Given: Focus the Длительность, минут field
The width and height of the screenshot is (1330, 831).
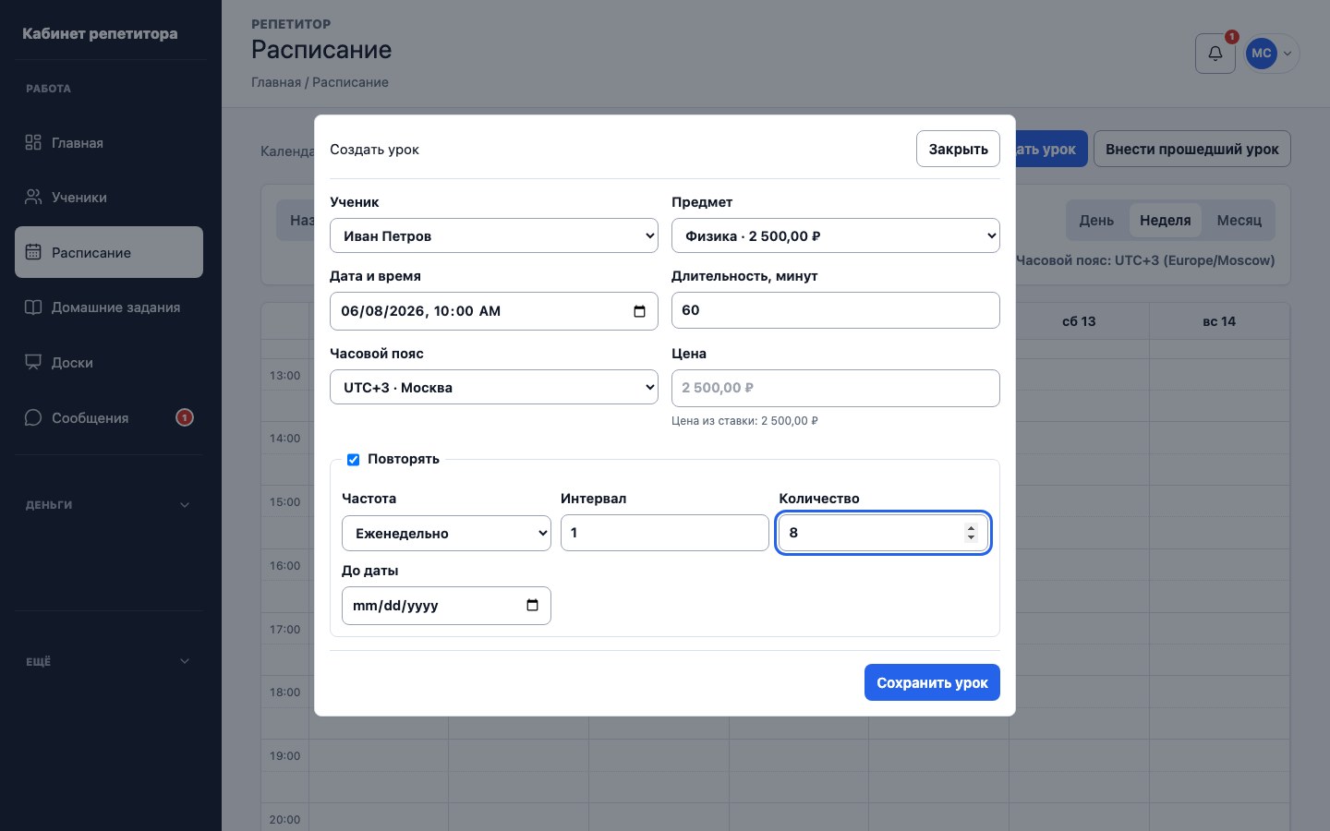Looking at the screenshot, I should pos(836,310).
